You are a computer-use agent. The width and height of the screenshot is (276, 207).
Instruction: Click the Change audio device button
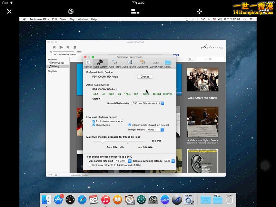[x=145, y=77]
